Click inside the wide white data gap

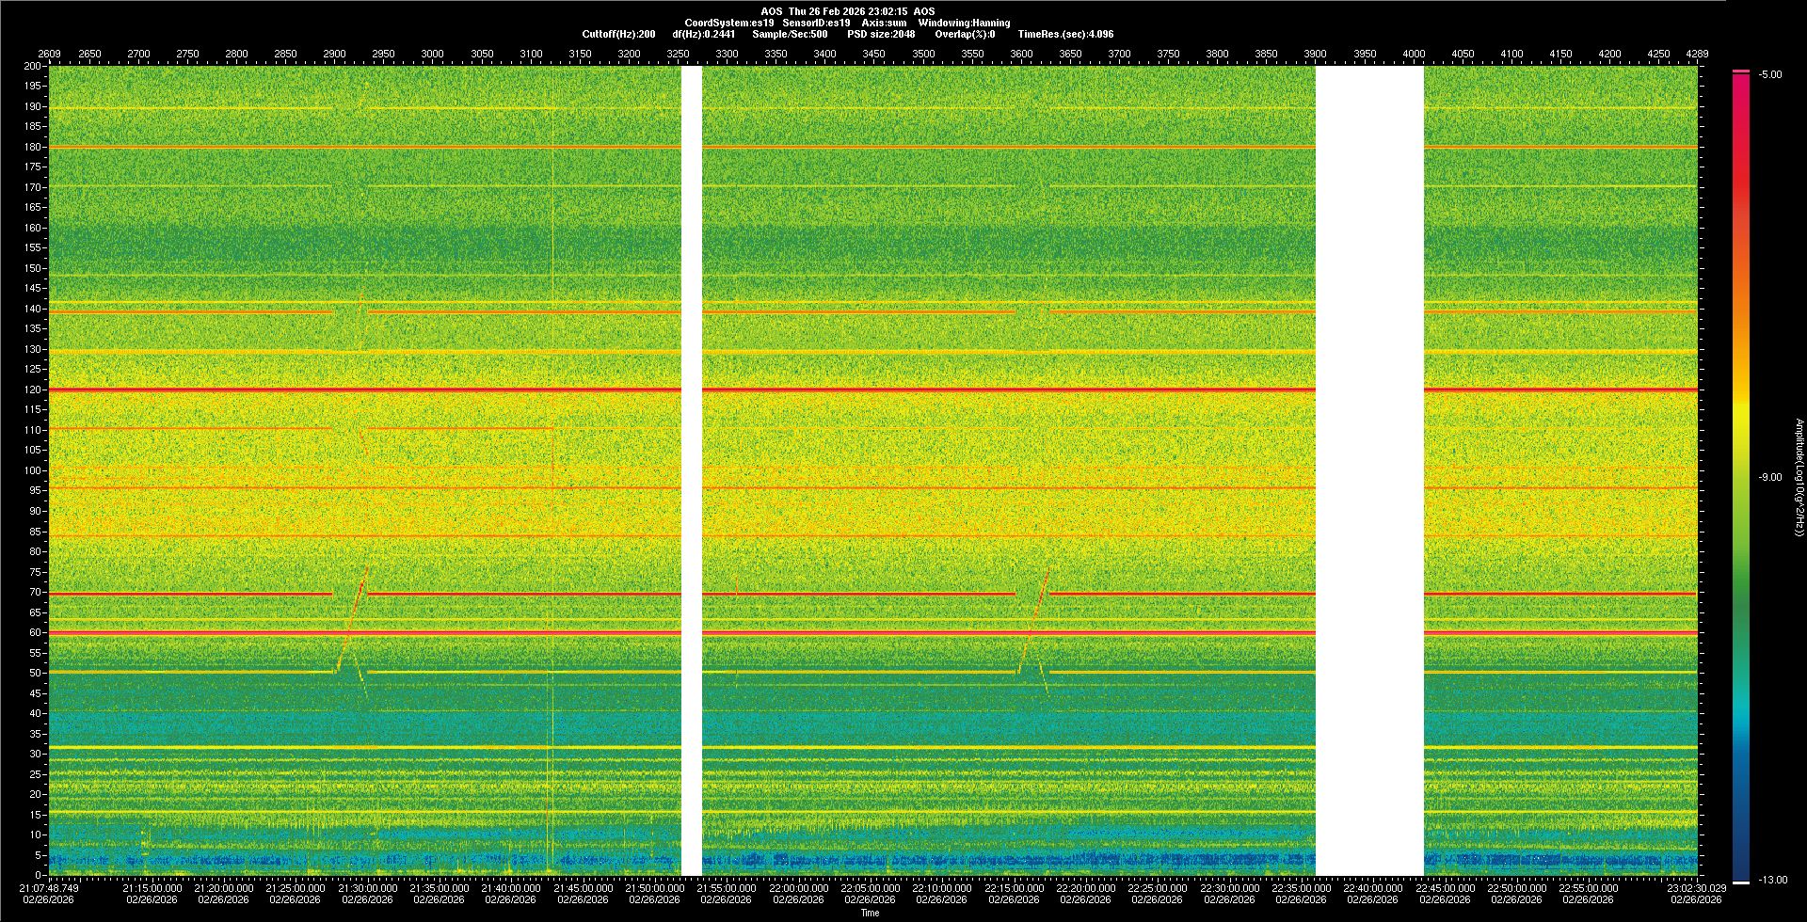click(1368, 470)
